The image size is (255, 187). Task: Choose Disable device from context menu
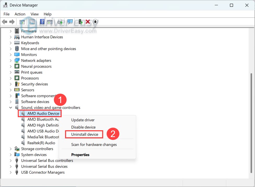83,127
